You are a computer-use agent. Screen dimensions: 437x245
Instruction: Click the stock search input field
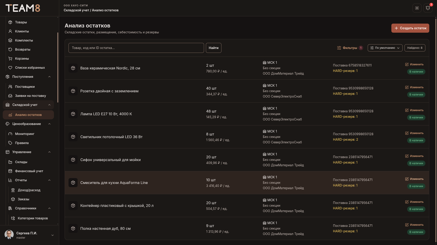(x=136, y=48)
